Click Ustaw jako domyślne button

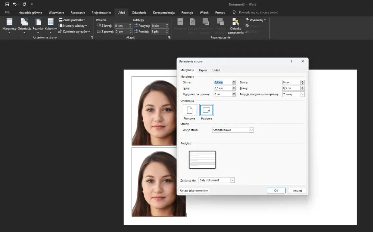point(194,190)
